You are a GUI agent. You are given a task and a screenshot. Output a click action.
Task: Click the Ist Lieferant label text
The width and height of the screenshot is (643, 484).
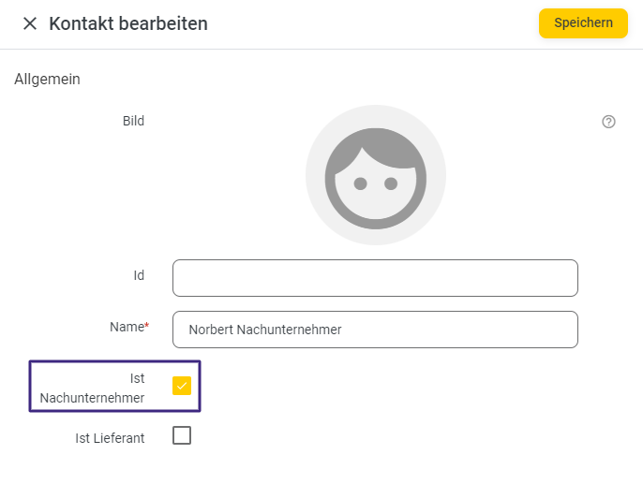click(110, 438)
